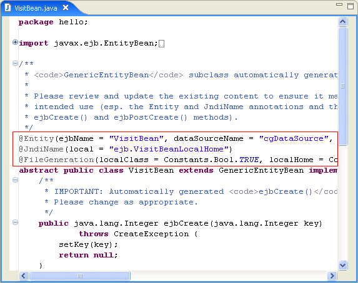Screen dimensions: 358x283
Task: Click the @Entity annotation line
Action: point(176,138)
